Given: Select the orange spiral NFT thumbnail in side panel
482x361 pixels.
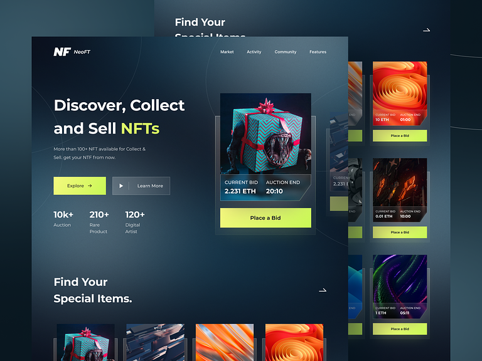Looking at the screenshot, I should 400,86.
